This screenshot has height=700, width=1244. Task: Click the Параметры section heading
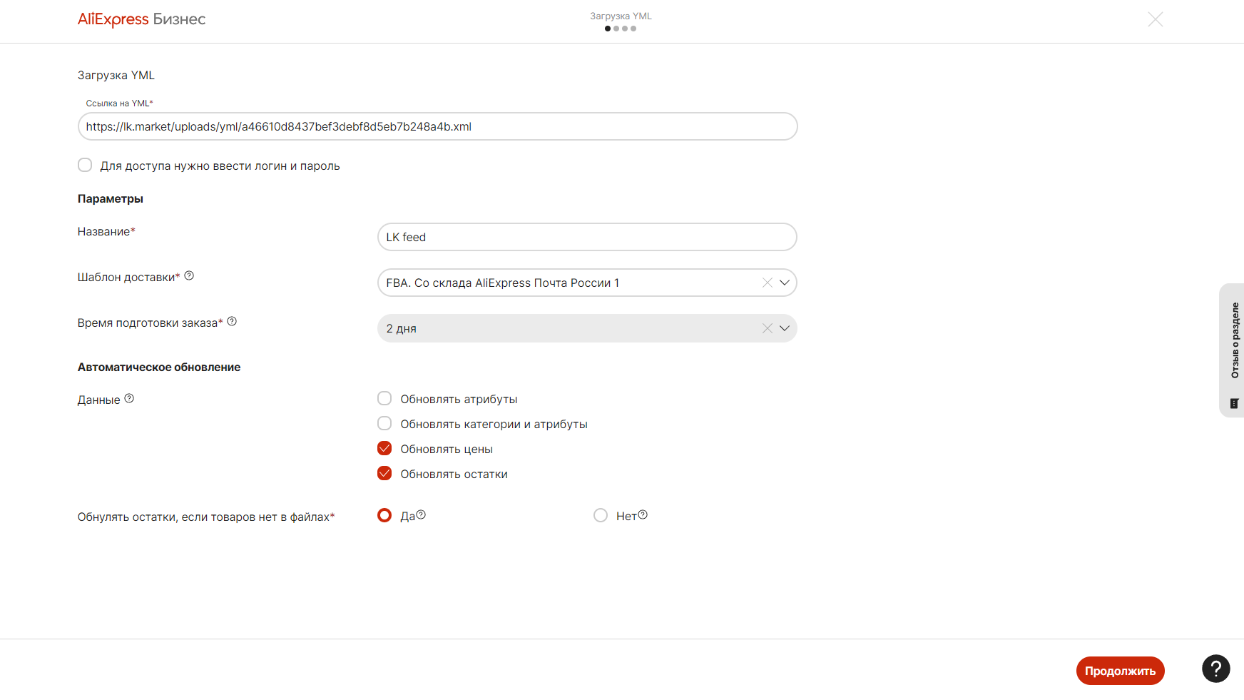(111, 198)
